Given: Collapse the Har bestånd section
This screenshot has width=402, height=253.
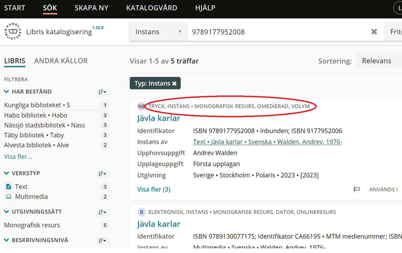Looking at the screenshot, I should point(6,92).
